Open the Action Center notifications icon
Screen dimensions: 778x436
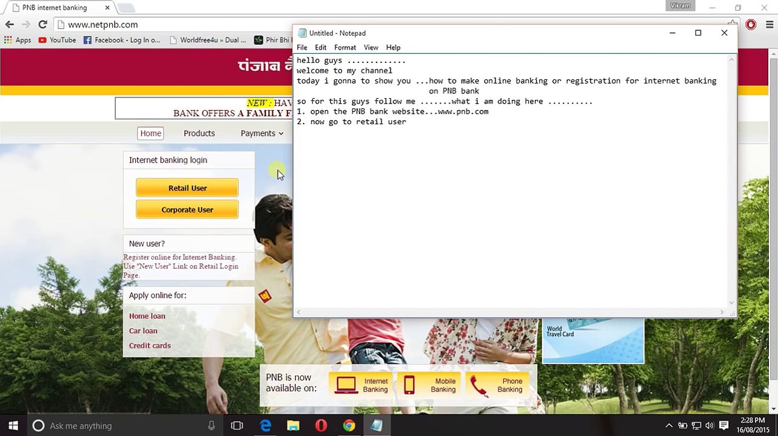pyautogui.click(x=723, y=426)
